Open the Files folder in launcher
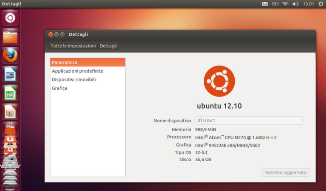The width and height of the screenshot is (326, 191). [x=10, y=37]
